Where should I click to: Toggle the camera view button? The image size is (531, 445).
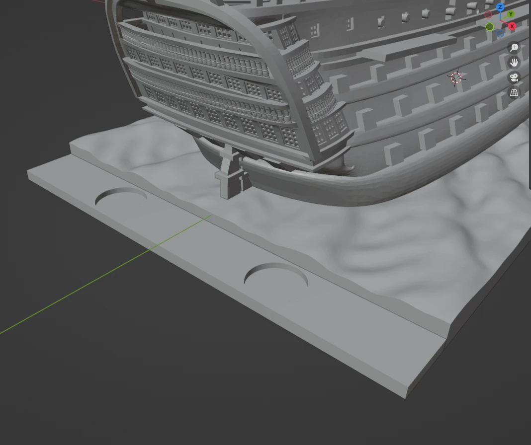pos(514,77)
